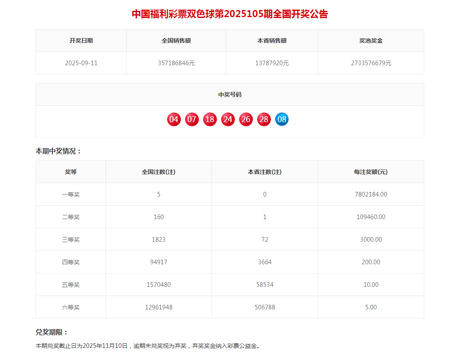Select the 四等奖 row label
Image resolution: width=459 pixels, height=360 pixels.
click(70, 262)
